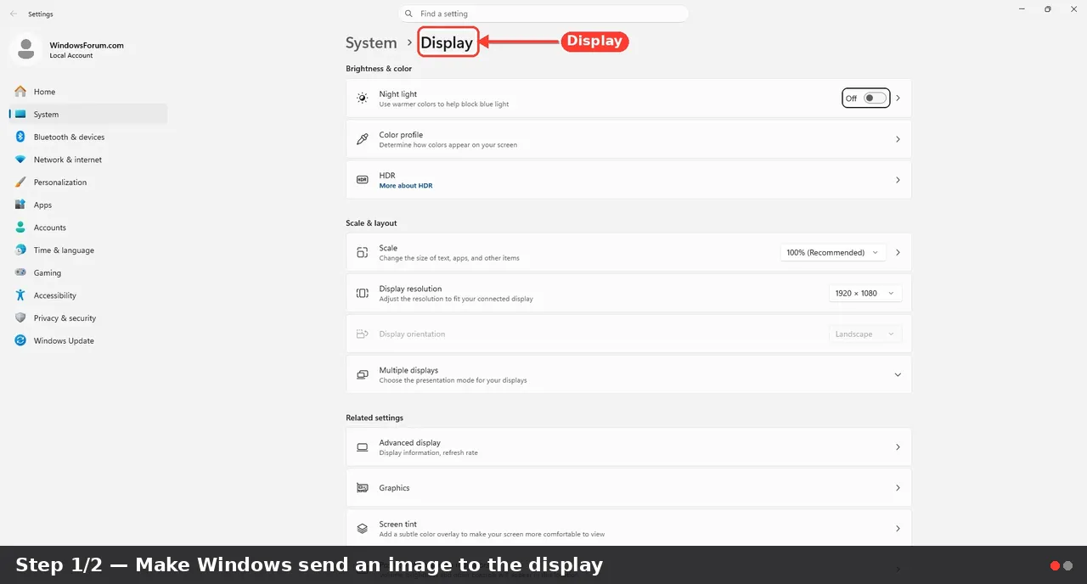Image resolution: width=1087 pixels, height=584 pixels.
Task: Select System in the sidebar
Action: [88, 115]
